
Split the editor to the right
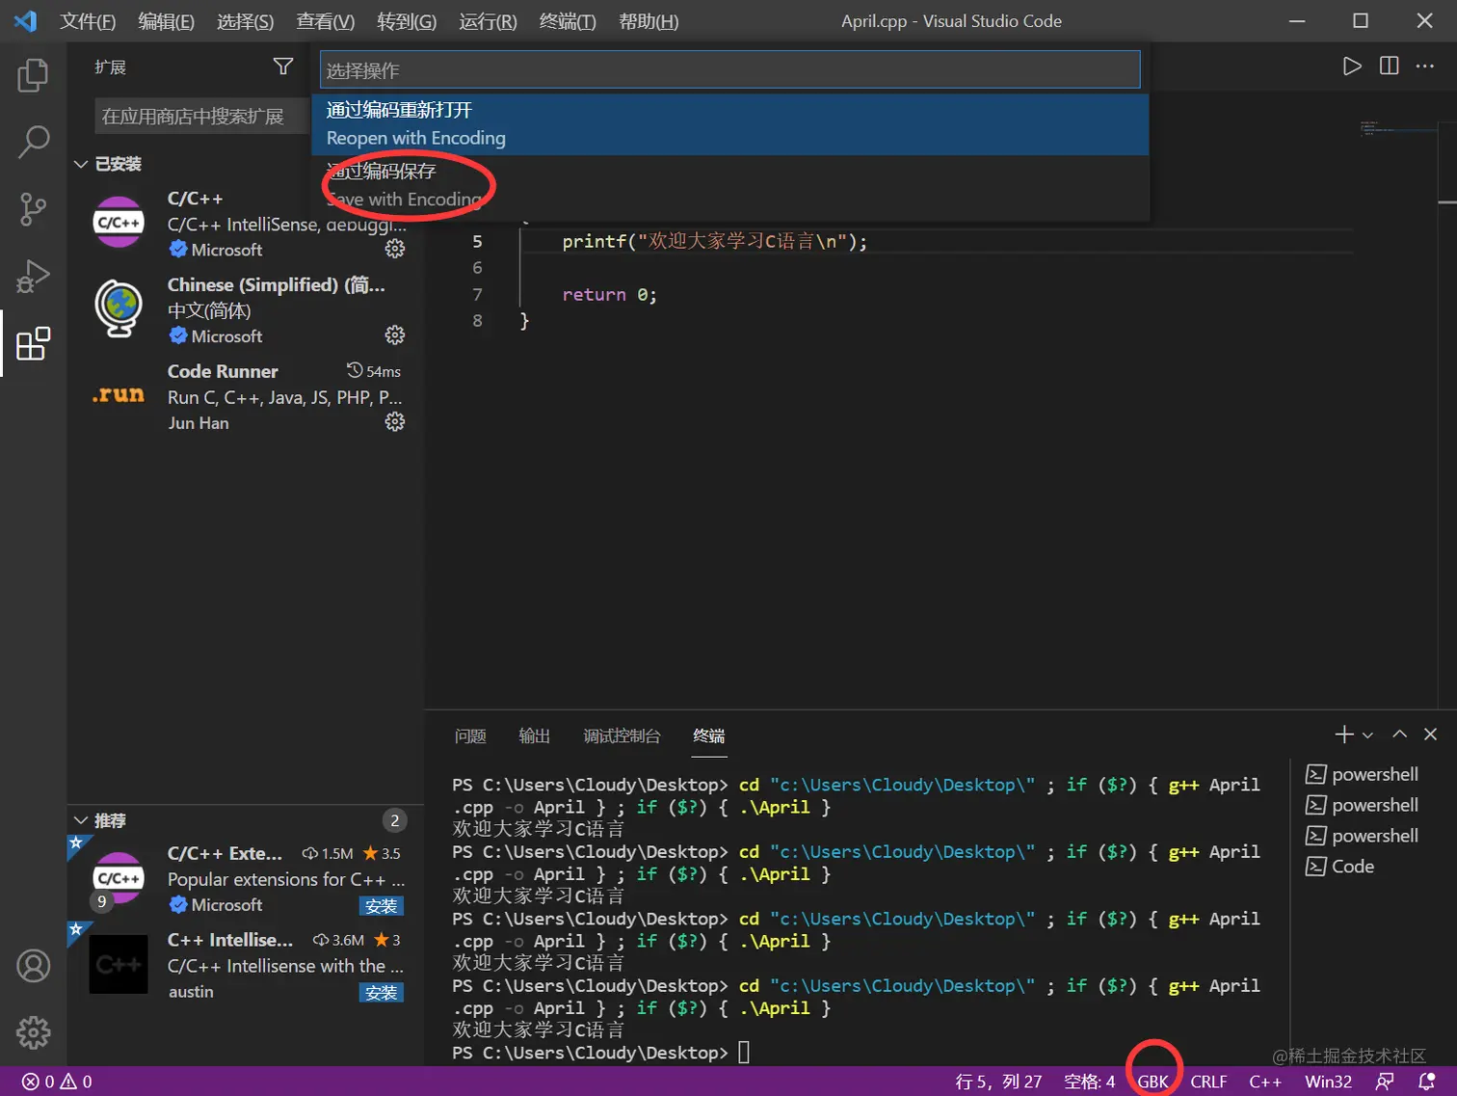click(1389, 66)
